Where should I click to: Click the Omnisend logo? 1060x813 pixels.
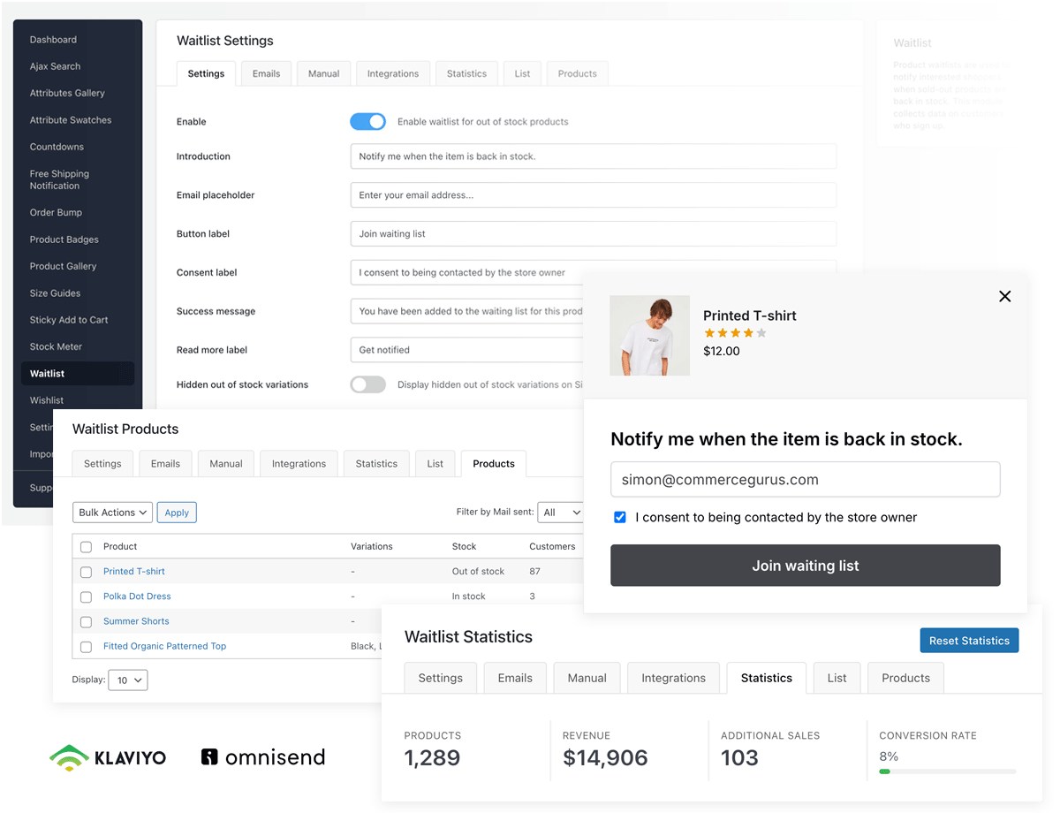click(x=262, y=757)
